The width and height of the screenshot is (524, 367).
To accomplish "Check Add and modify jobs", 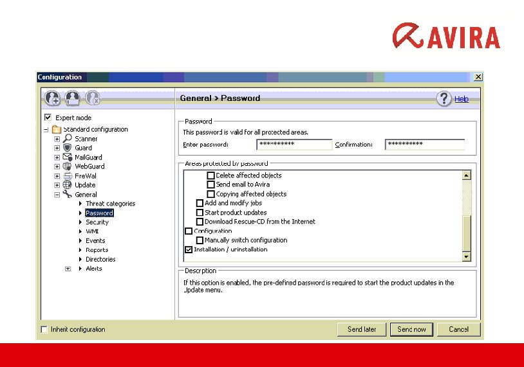I will 200,203.
